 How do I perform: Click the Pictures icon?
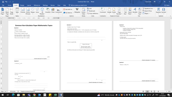[23, 10]
